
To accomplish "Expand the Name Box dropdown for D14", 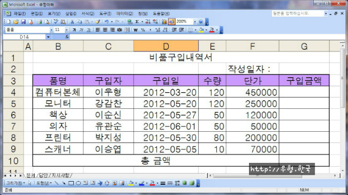I will [48, 37].
